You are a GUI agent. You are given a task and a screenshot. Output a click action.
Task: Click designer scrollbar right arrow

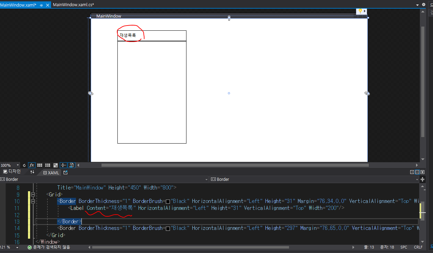click(x=417, y=165)
